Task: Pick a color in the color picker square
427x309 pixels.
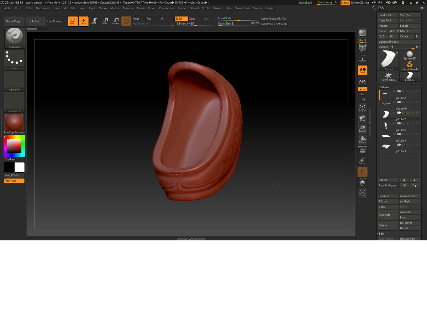Action: [x=14, y=146]
